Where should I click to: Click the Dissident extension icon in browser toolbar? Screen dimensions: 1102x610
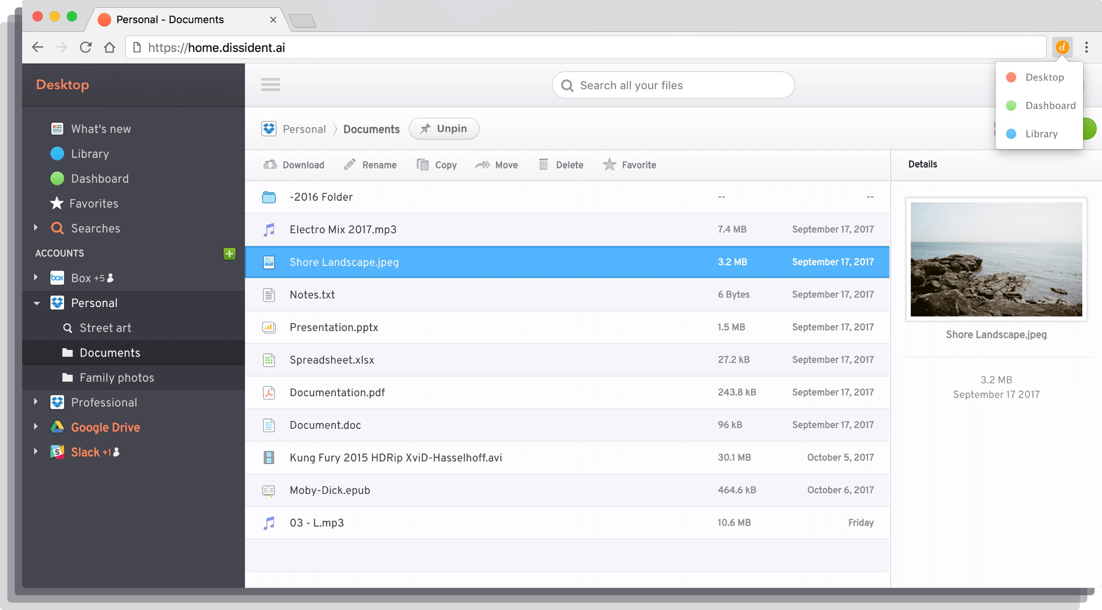point(1062,47)
